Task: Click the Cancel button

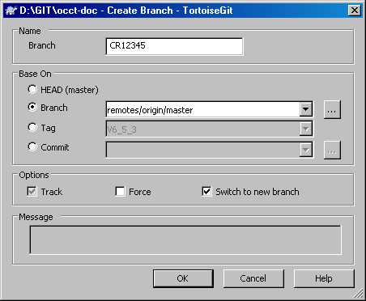Action: coord(253,278)
